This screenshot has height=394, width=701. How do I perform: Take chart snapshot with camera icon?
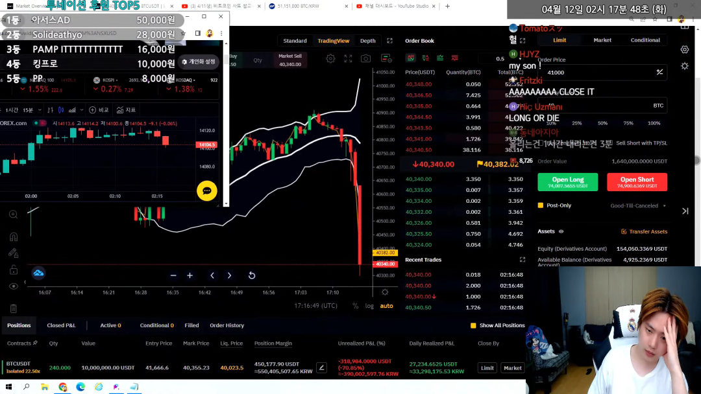pos(365,58)
